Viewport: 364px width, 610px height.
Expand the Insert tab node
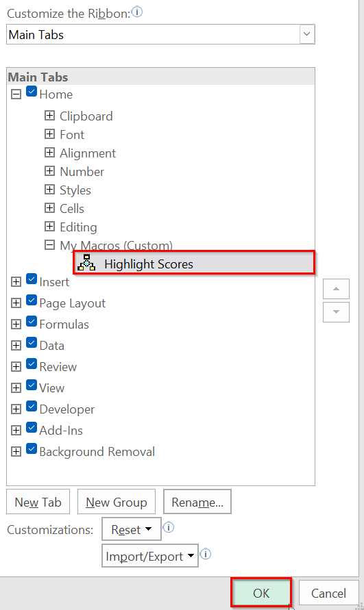coord(16,281)
